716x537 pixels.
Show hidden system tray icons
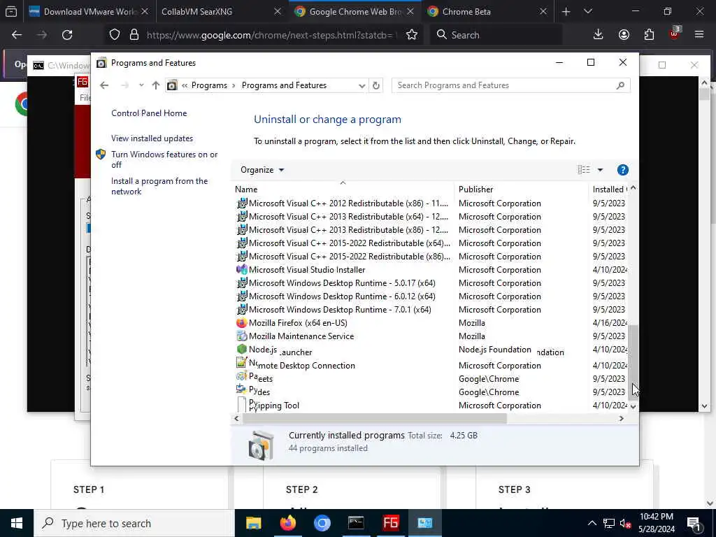tap(592, 523)
